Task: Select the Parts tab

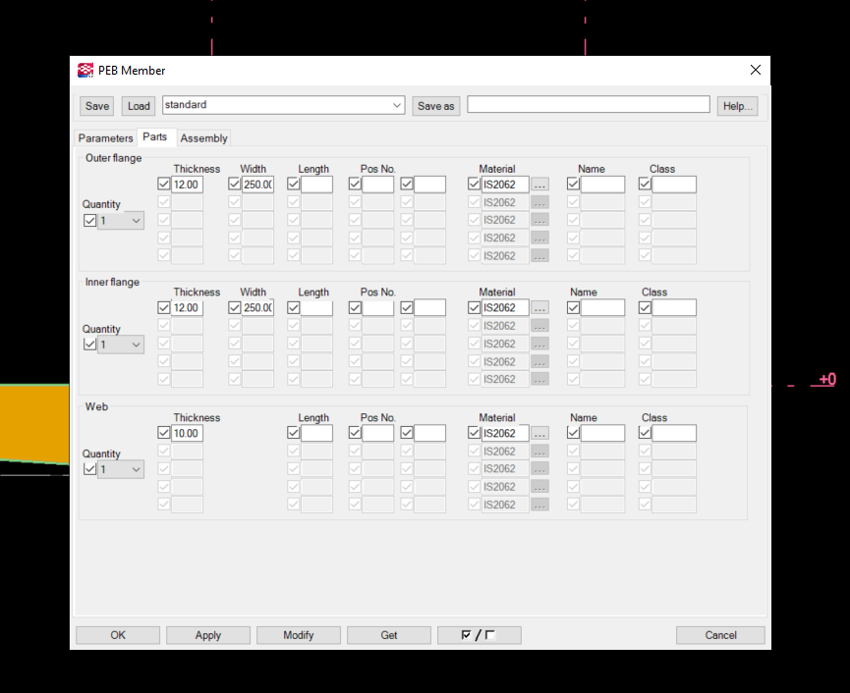Action: 155,137
